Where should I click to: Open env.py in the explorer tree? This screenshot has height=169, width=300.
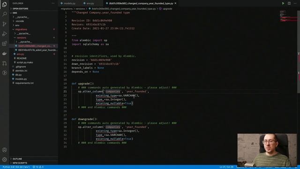click(20, 54)
